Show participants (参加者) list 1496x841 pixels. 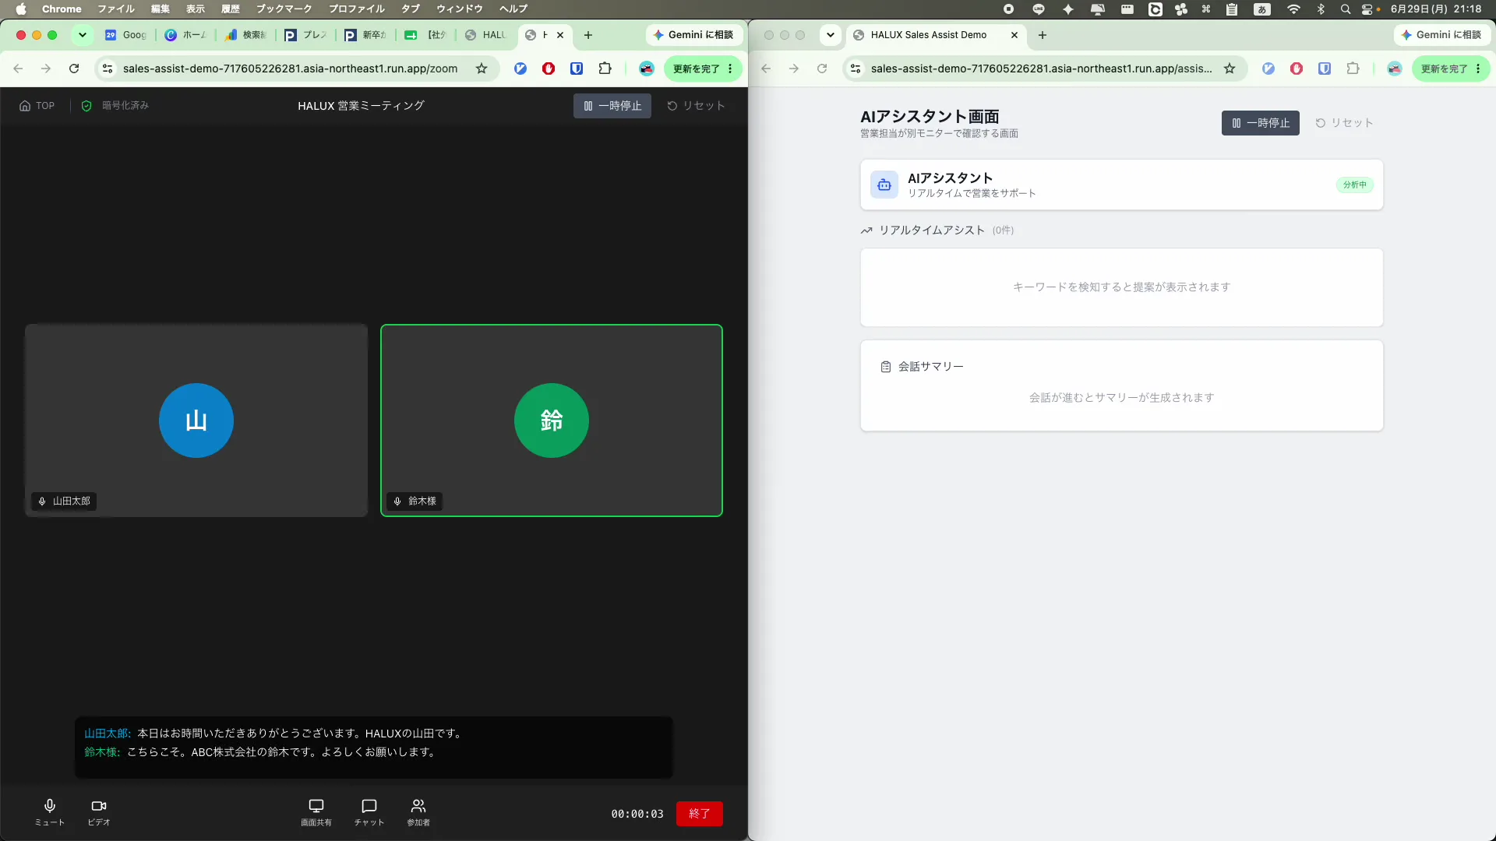pyautogui.click(x=418, y=812)
